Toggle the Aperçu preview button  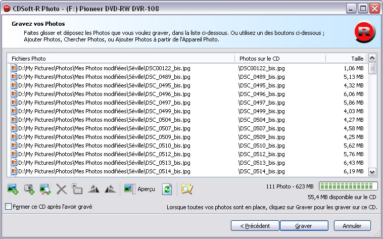(136, 189)
